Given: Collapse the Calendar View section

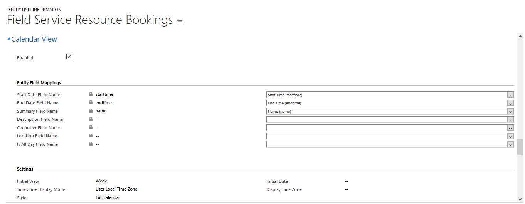Looking at the screenshot, I should [9, 39].
